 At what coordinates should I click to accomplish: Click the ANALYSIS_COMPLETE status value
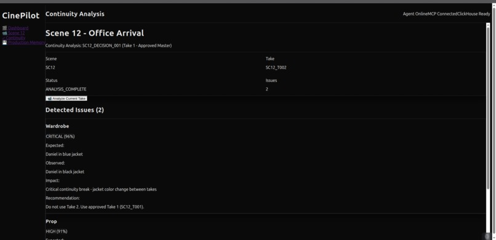pyautogui.click(x=66, y=89)
